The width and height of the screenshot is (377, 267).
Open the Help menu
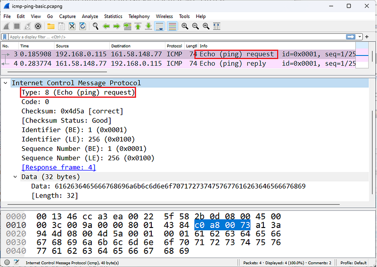[x=201, y=16]
